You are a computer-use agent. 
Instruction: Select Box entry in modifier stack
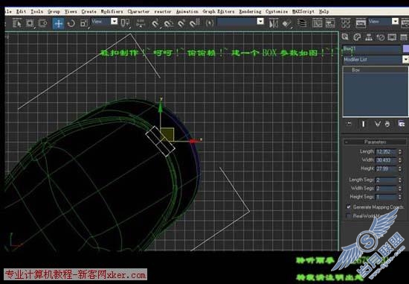tap(355, 70)
